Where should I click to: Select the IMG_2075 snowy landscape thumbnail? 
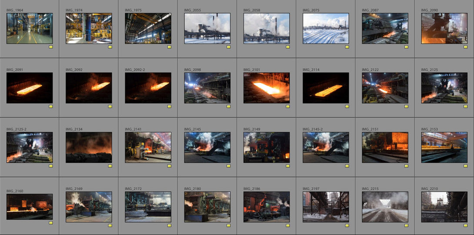coord(326,28)
